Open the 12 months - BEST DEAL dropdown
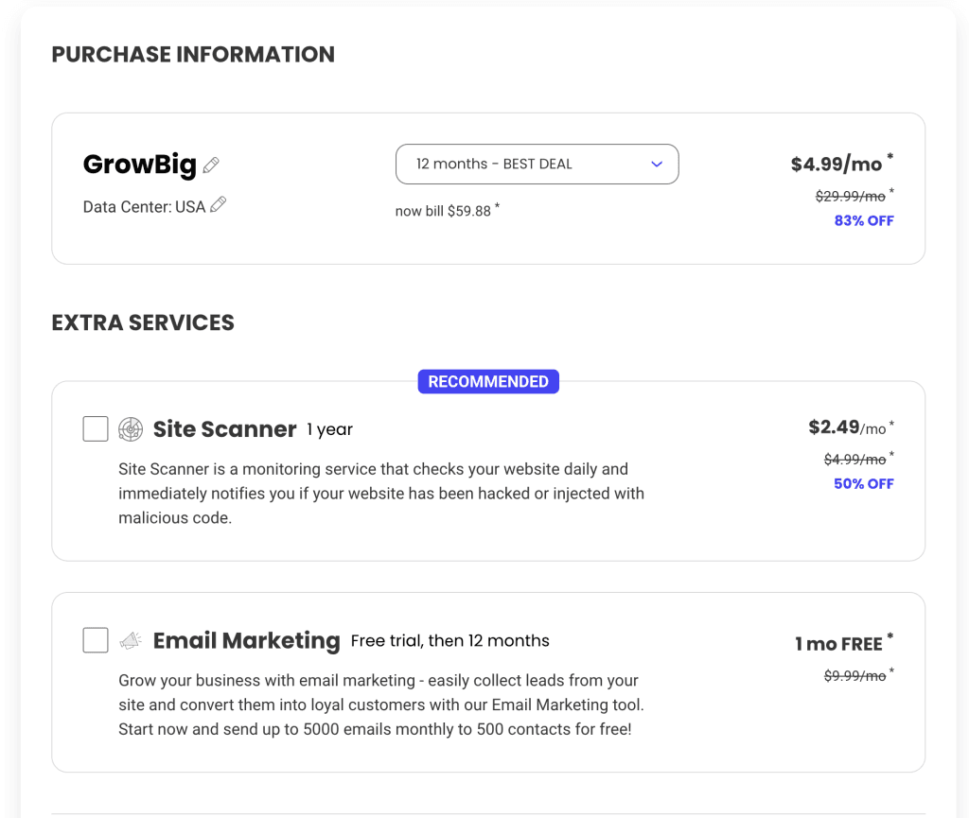 537,165
